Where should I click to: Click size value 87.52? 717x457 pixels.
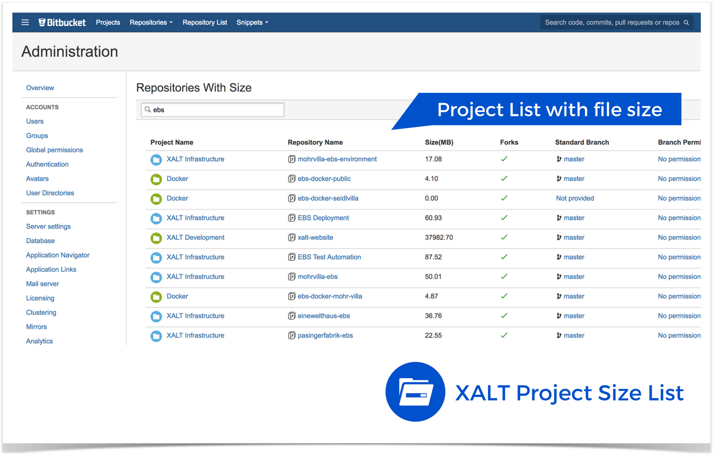pyautogui.click(x=433, y=257)
